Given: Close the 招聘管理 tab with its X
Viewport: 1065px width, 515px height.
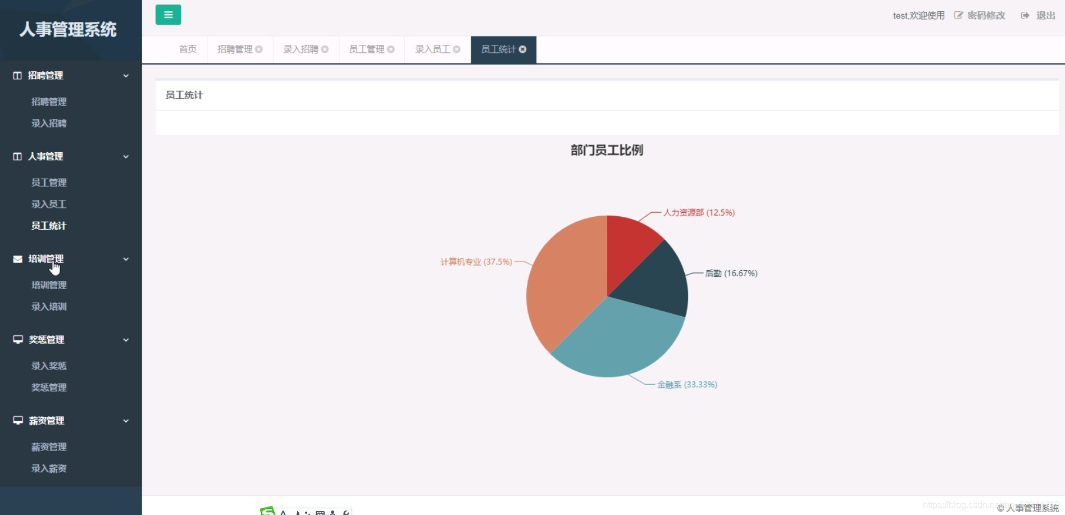Looking at the screenshot, I should point(259,49).
